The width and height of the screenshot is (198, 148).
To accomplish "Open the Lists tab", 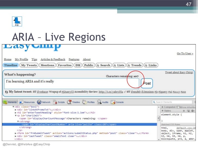I will tap(119, 65).
